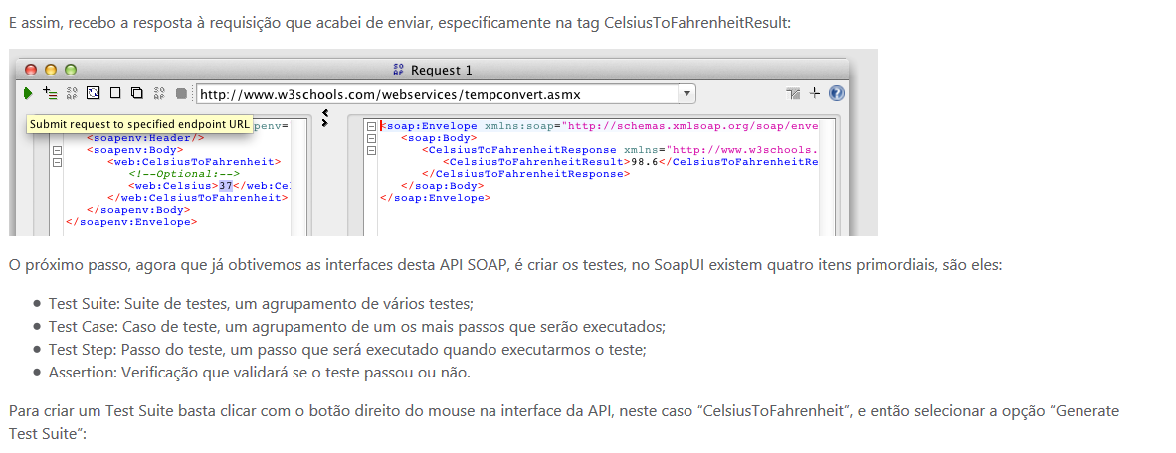
Task: Click the soapenv:Header tag line
Action: (x=145, y=138)
